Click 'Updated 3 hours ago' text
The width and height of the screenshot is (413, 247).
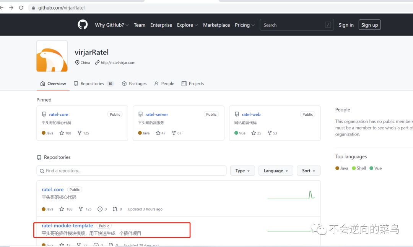145,209
